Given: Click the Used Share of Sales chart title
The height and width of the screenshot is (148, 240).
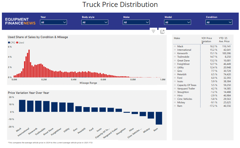Looking at the screenshot, I should 38,37.
